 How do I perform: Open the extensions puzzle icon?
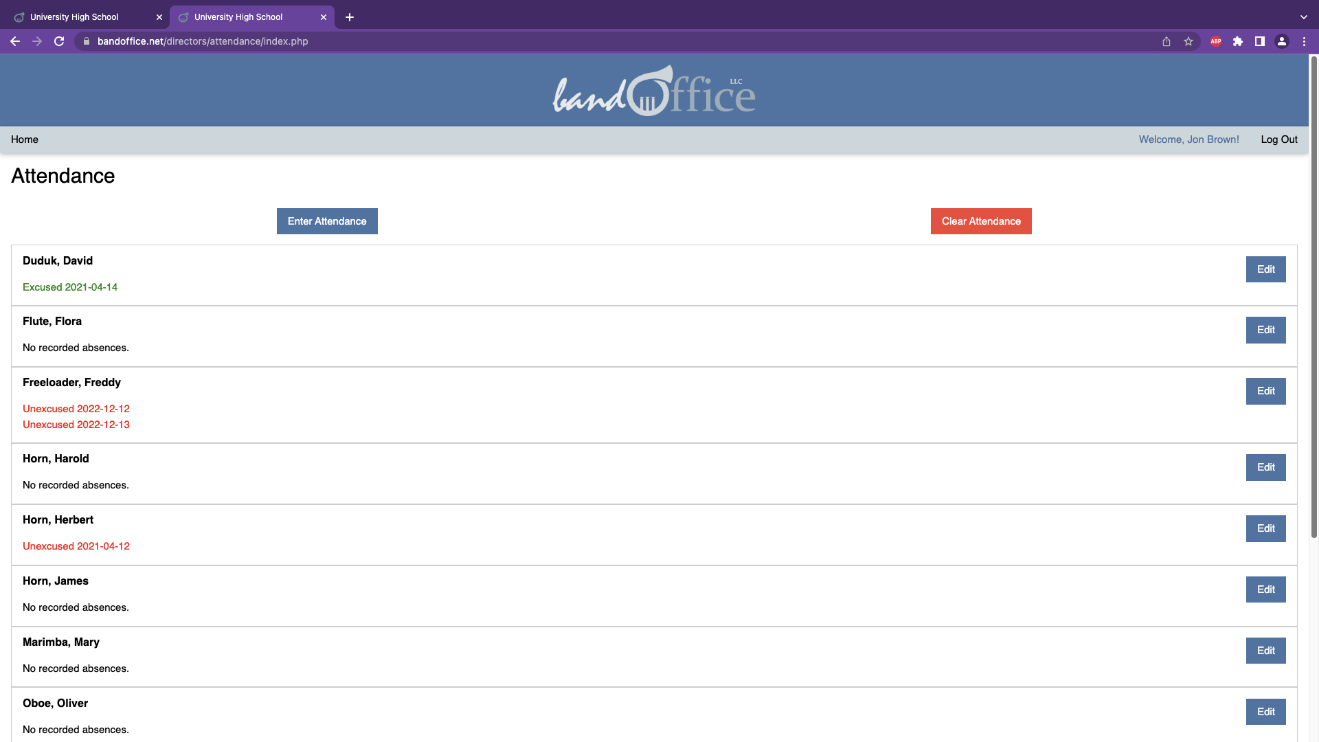pyautogui.click(x=1238, y=41)
